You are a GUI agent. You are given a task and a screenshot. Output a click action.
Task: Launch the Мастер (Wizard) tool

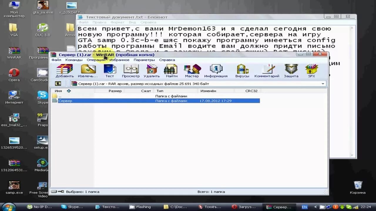(192, 71)
